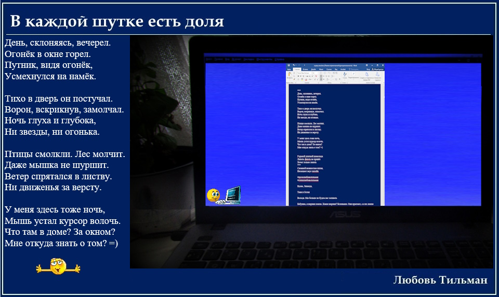Switch to the Вставка tab in Word

tap(306, 69)
